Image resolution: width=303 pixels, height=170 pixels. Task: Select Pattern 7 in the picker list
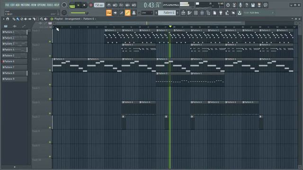click(x=15, y=67)
